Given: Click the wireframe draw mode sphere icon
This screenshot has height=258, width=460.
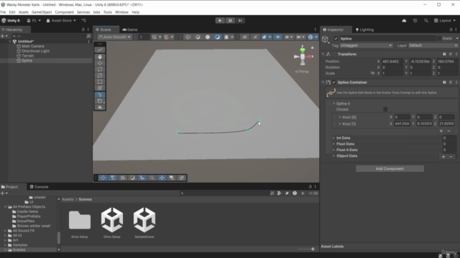Looking at the screenshot, I should [x=188, y=37].
